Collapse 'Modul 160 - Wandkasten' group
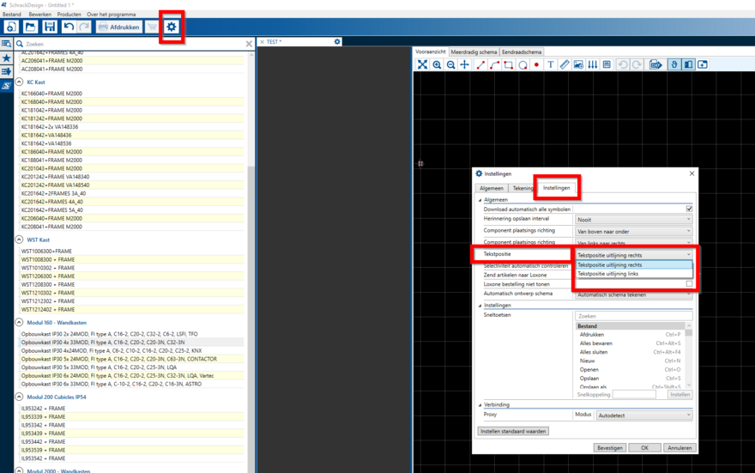The image size is (755, 473). (x=19, y=322)
